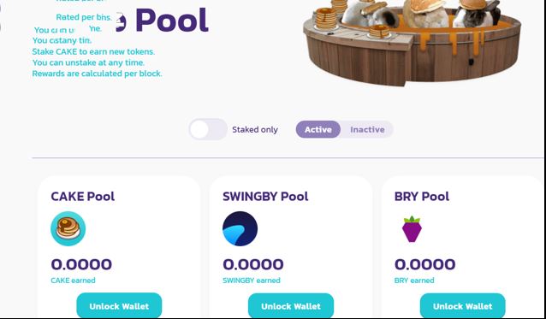Unlock Wallet in the SWINGBY Pool card
The image size is (546, 319).
coord(291,306)
